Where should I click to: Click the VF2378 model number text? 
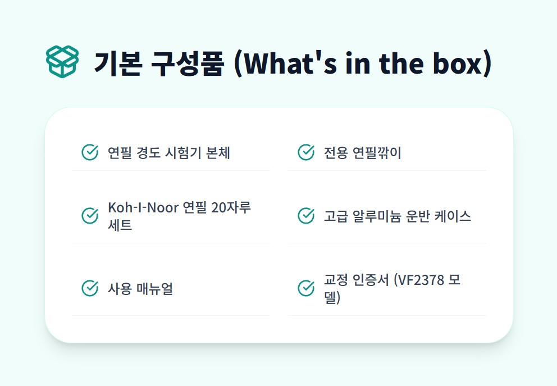click(420, 280)
